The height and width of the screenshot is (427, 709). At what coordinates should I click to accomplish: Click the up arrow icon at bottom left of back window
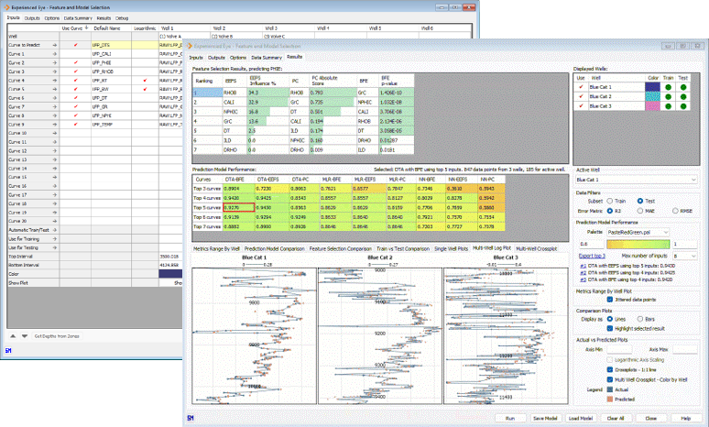point(12,338)
